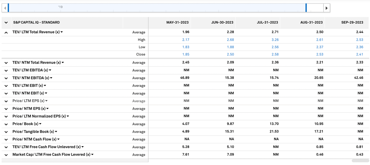Expand the TEV/NTM Total Revenue row
Image resolution: width=370 pixels, height=165 pixels.
tap(6, 63)
